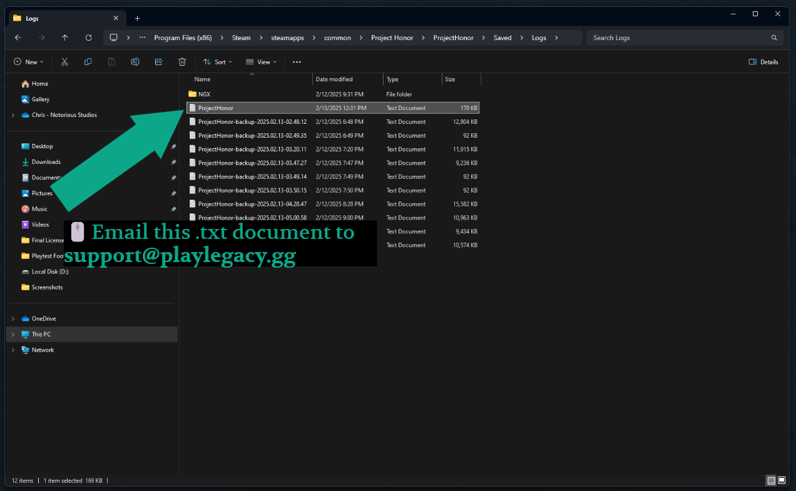This screenshot has height=491, width=796.
Task: Expand Chris - Notorious Studios tree node
Action: click(13, 115)
